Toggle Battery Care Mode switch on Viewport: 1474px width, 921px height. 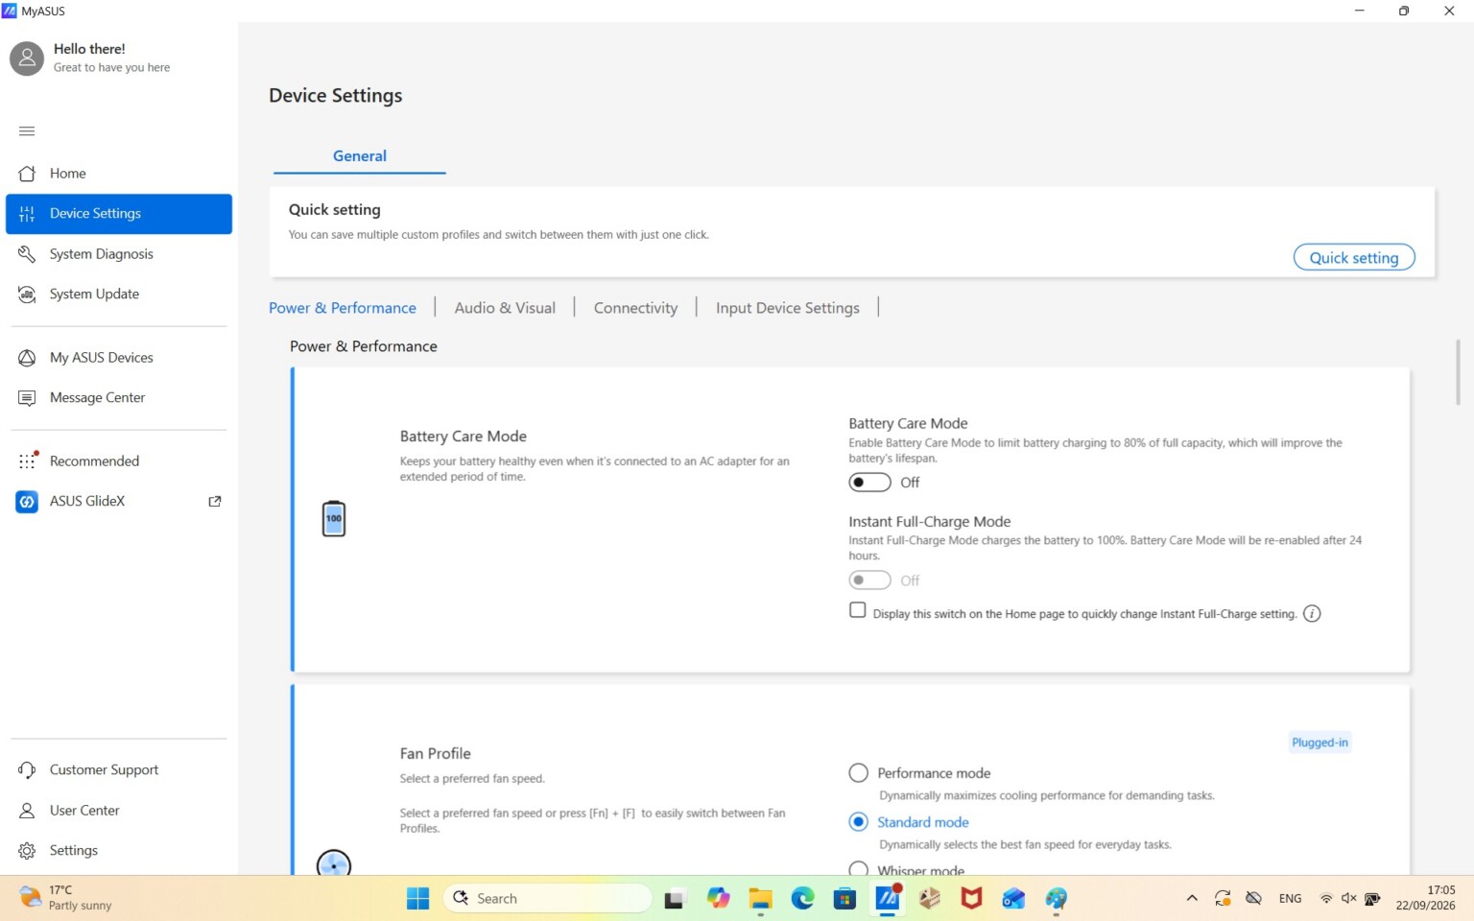point(869,483)
